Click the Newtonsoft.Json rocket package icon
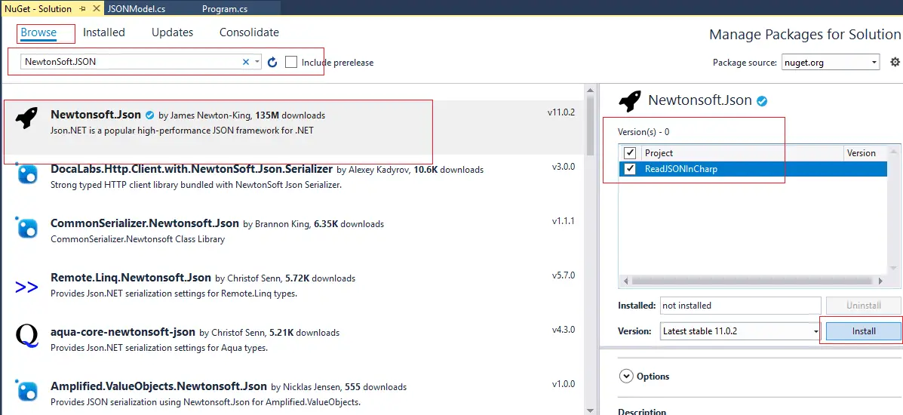Screen dimensions: 903x415 point(26,118)
